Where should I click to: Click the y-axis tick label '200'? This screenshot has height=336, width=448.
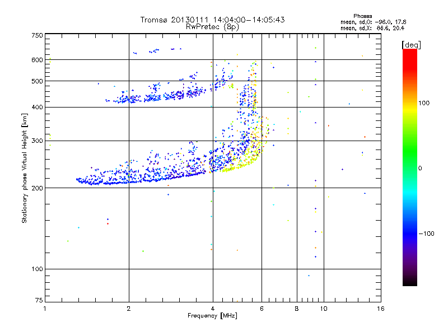click(x=37, y=188)
